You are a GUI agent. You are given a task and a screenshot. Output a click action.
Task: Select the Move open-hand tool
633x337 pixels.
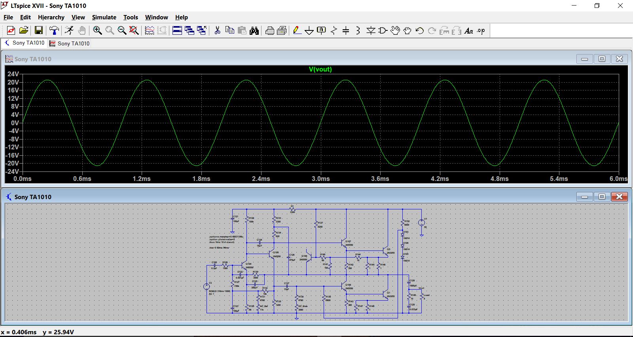pos(395,30)
